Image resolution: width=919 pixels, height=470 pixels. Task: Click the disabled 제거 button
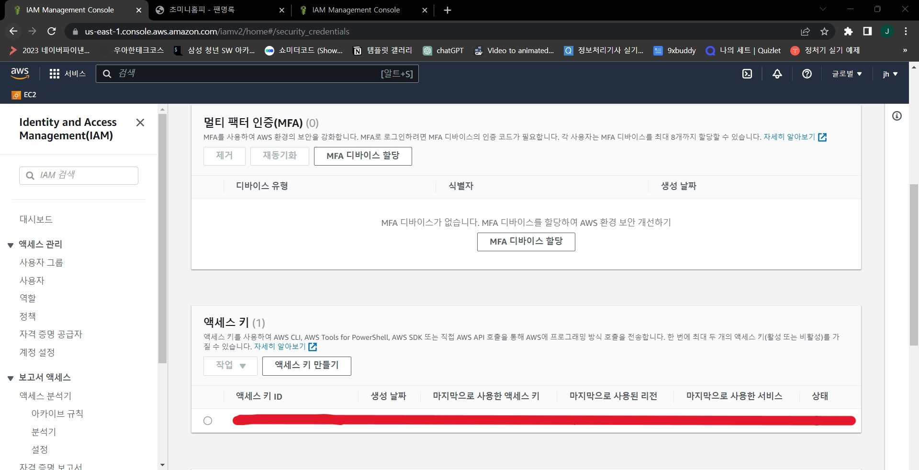[x=224, y=156]
